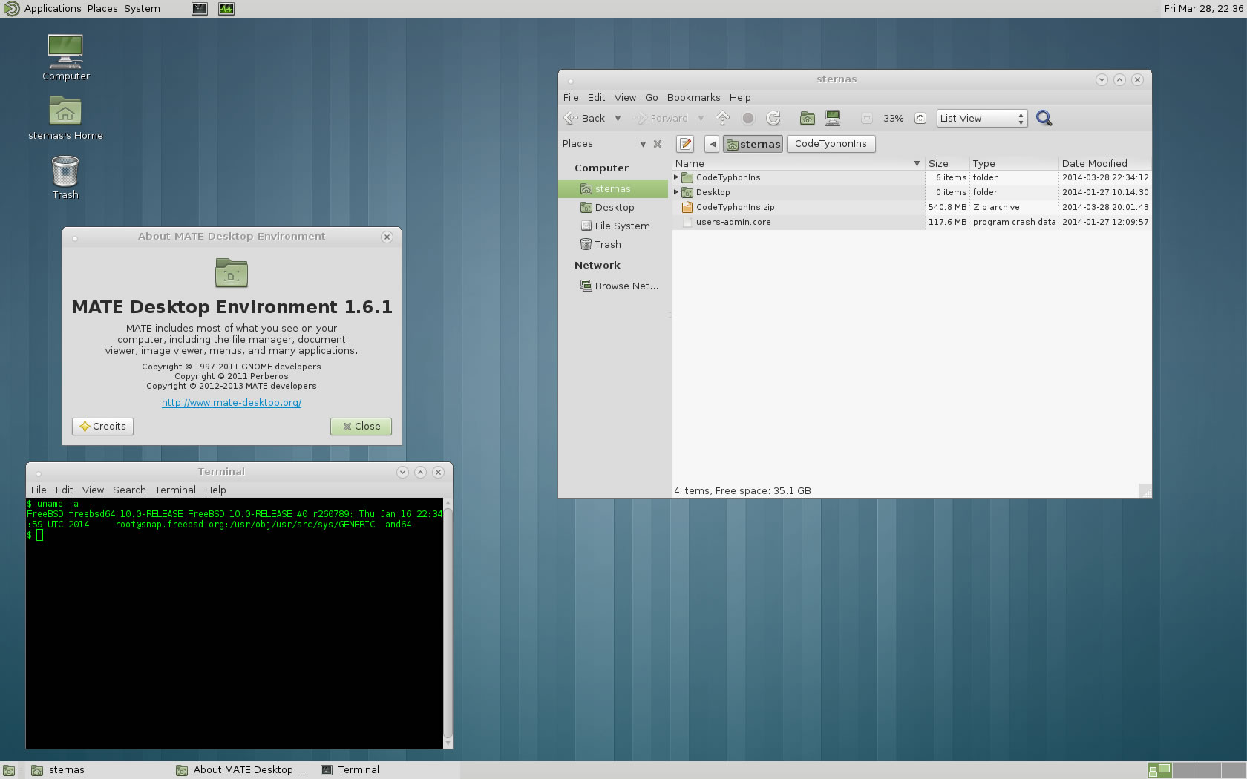The width and height of the screenshot is (1247, 779).
Task: Click CodeTyphonIns path bar button
Action: (831, 144)
